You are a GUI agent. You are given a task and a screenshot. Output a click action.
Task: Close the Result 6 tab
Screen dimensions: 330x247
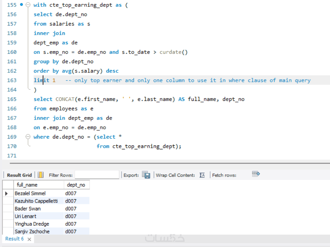pos(30,239)
